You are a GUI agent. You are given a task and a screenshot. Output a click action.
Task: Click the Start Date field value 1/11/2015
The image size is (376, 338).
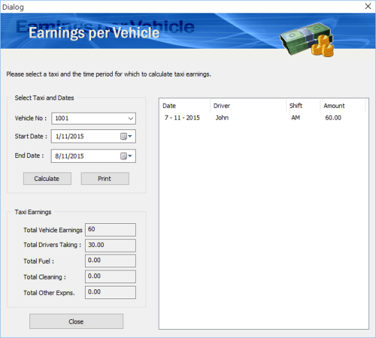(70, 136)
